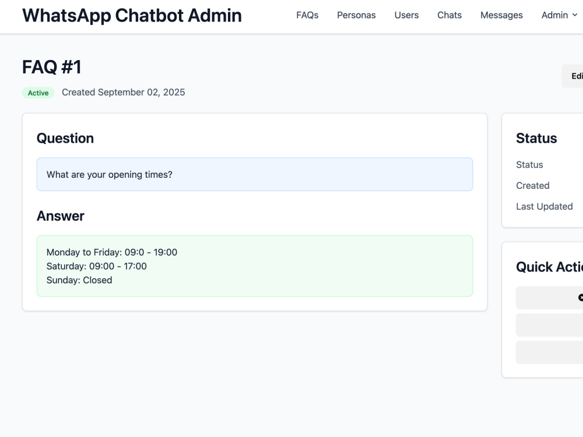Click the Edit button next to FAQ title
This screenshot has height=437, width=583.
pyautogui.click(x=573, y=76)
